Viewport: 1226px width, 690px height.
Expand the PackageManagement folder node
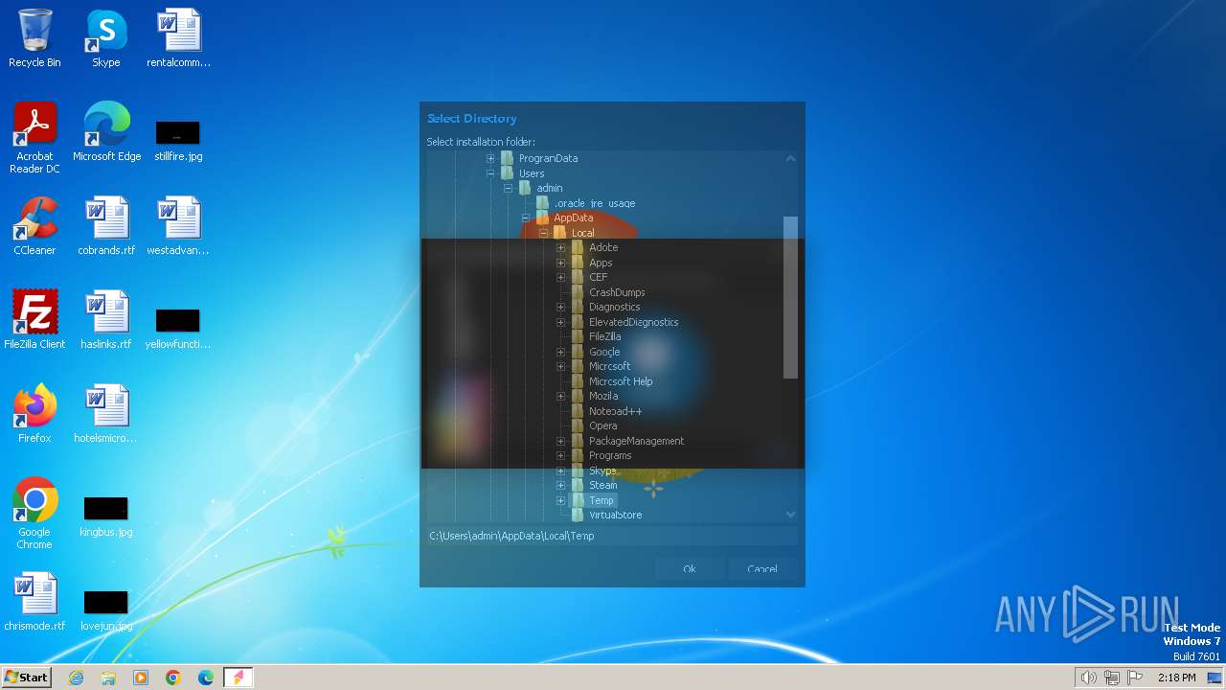click(x=561, y=441)
